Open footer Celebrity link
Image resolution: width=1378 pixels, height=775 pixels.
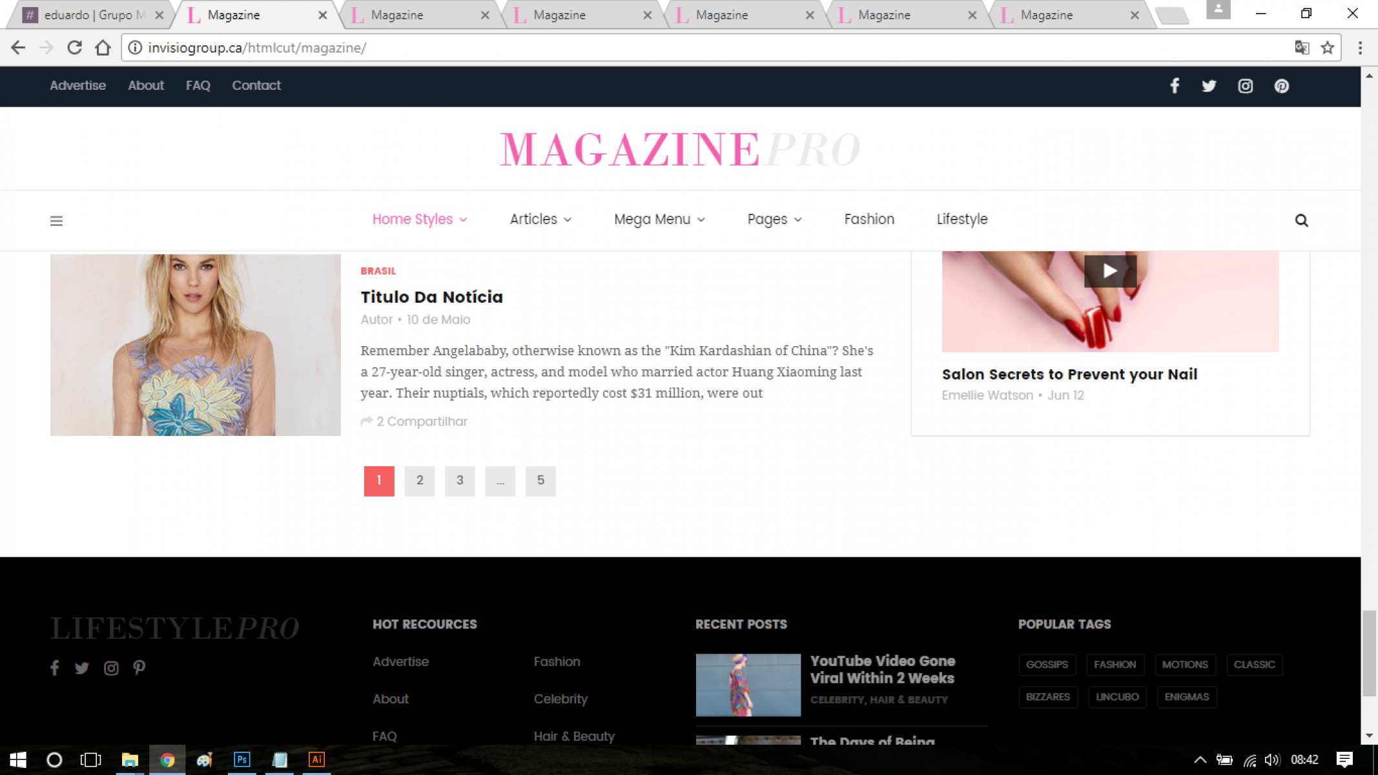click(x=560, y=699)
